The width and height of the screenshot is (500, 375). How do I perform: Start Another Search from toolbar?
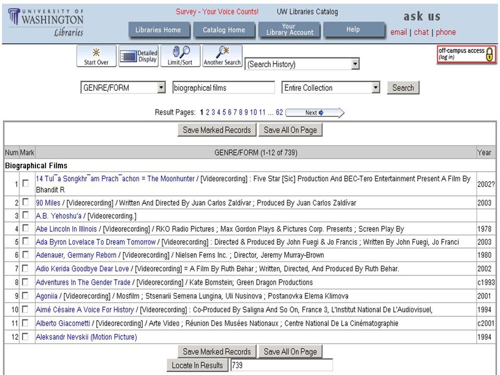[222, 56]
